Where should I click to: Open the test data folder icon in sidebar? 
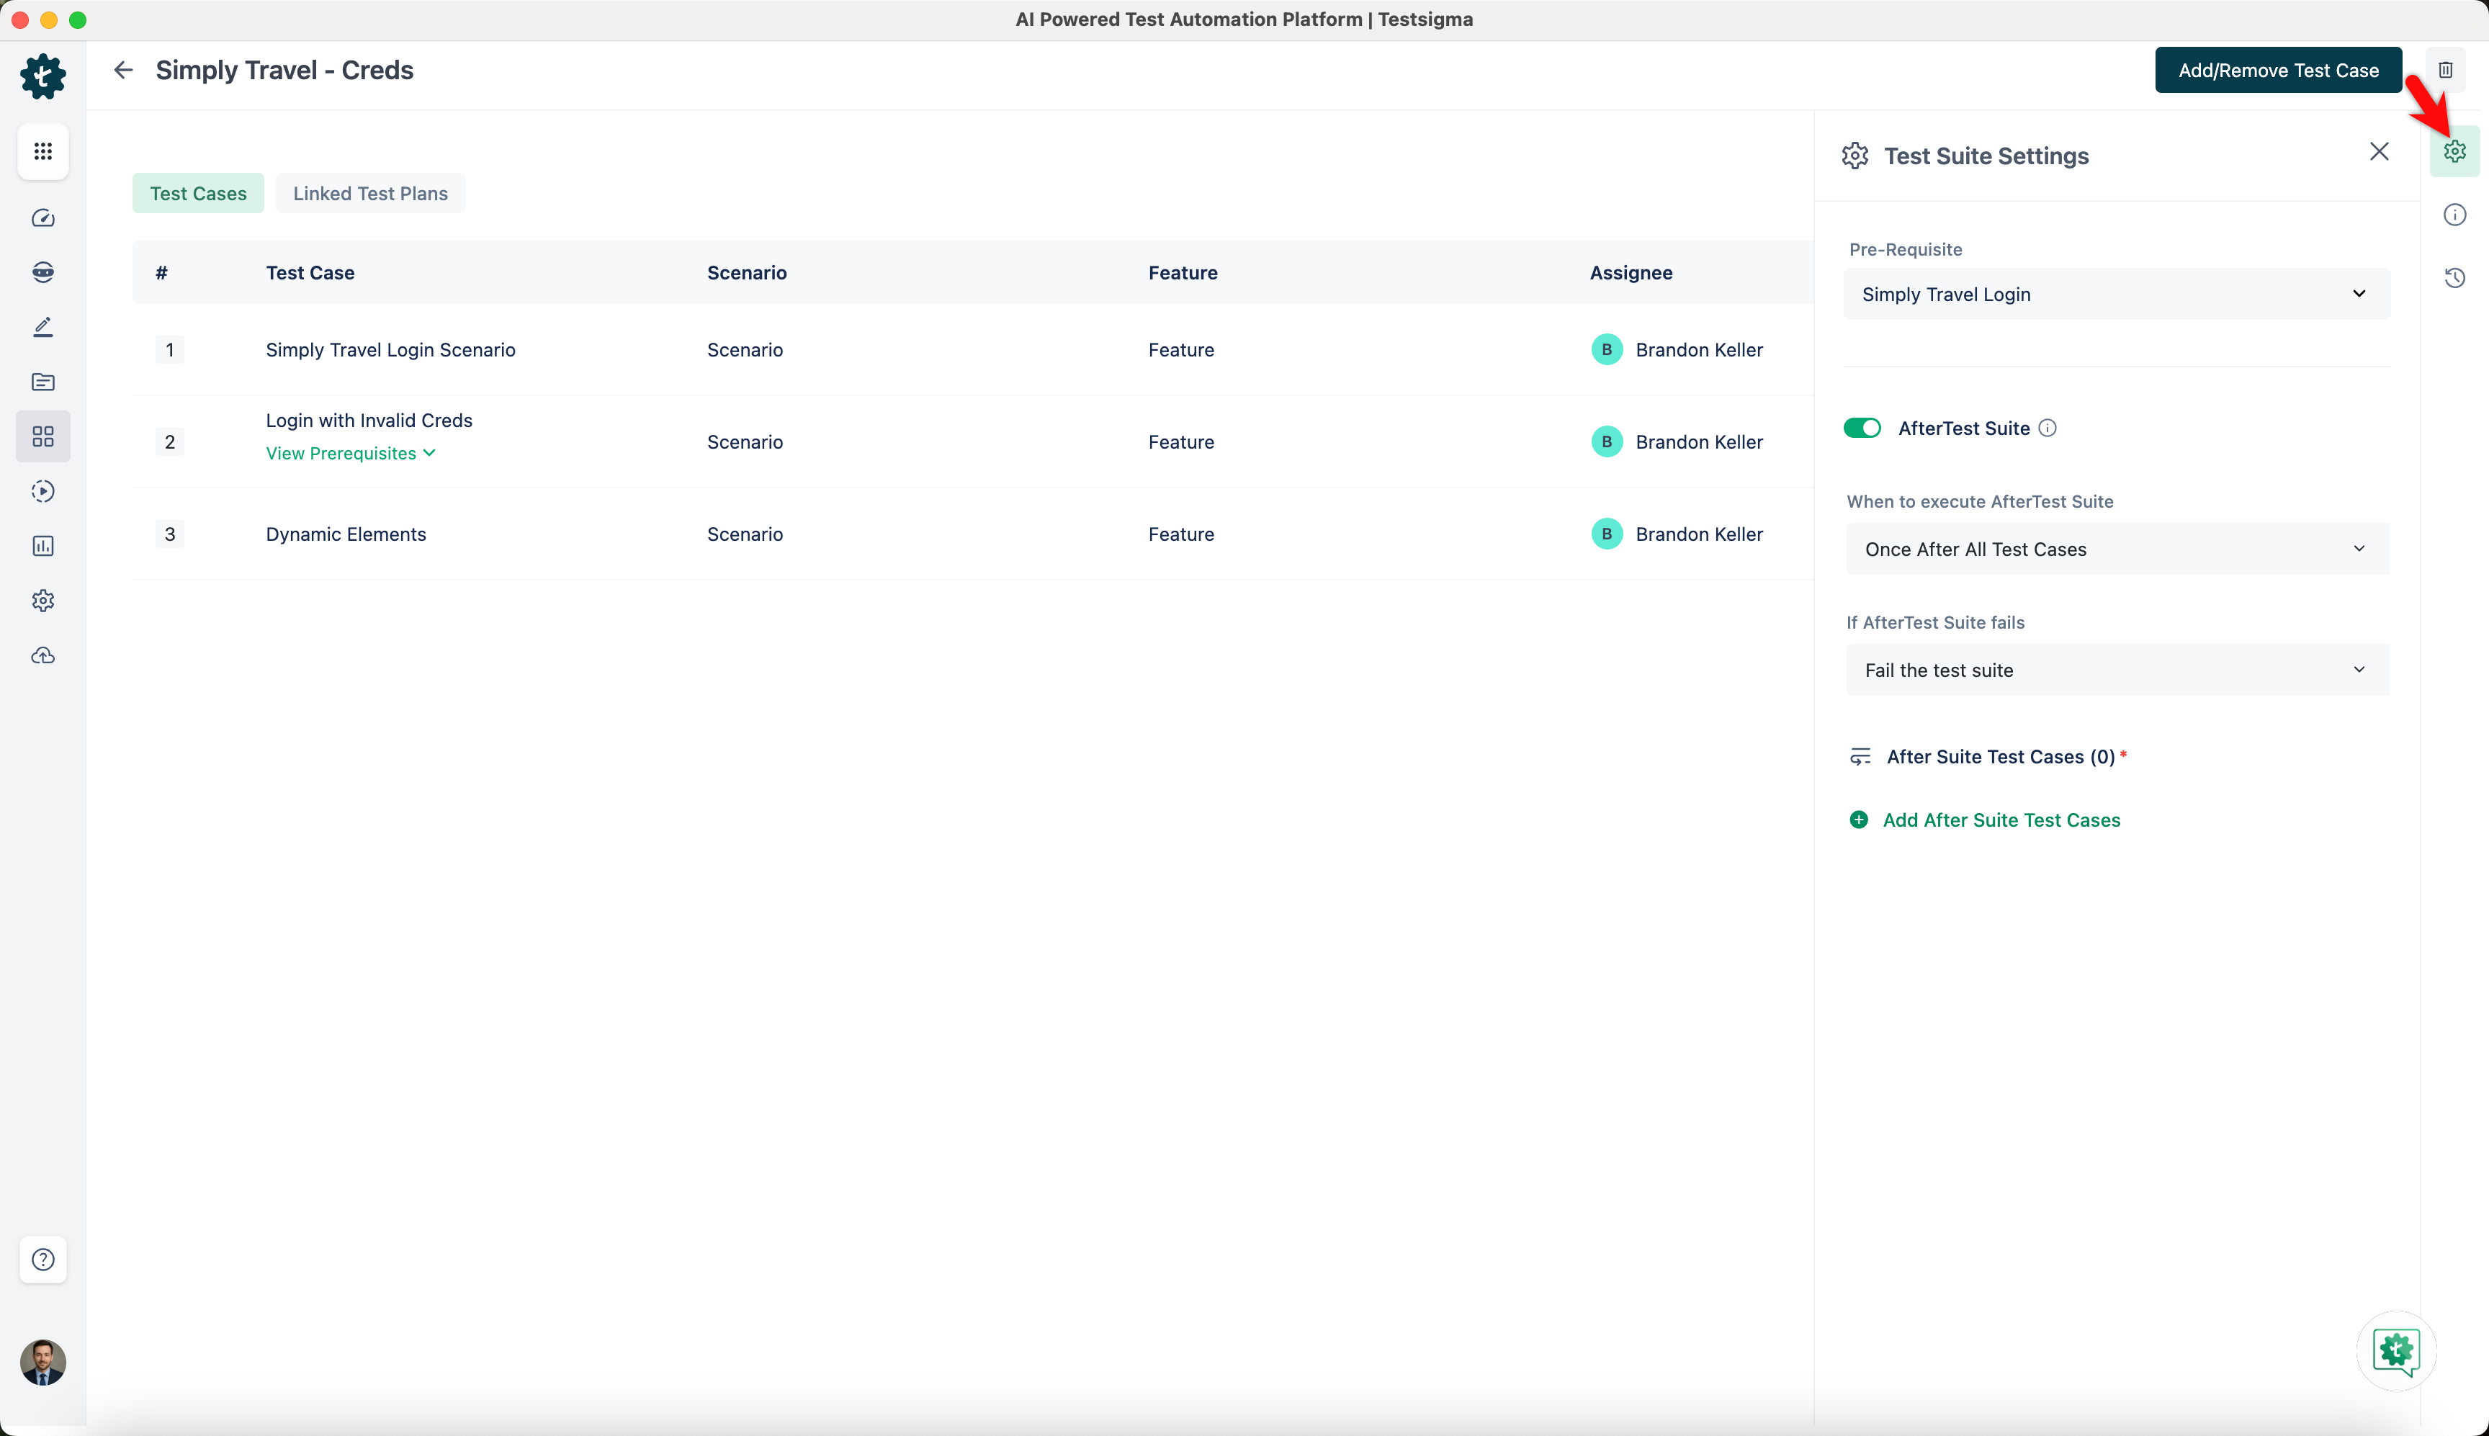(42, 382)
